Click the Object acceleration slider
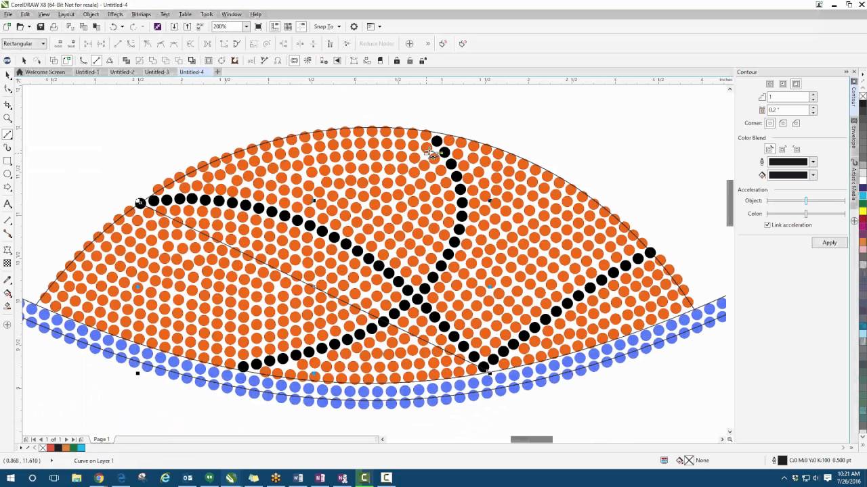 805,201
